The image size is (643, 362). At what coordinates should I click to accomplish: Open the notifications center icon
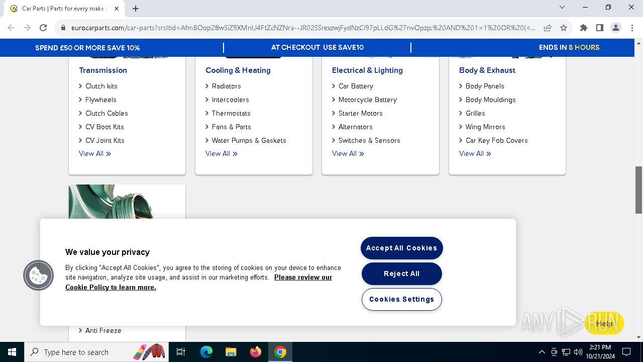coord(626,352)
